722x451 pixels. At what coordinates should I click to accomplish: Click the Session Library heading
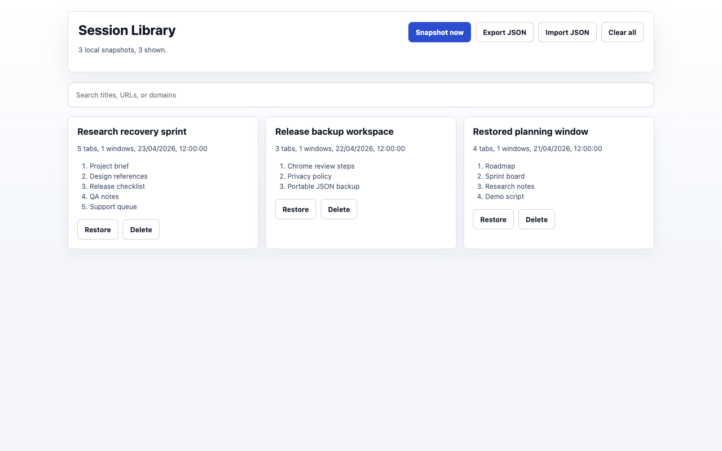126,30
